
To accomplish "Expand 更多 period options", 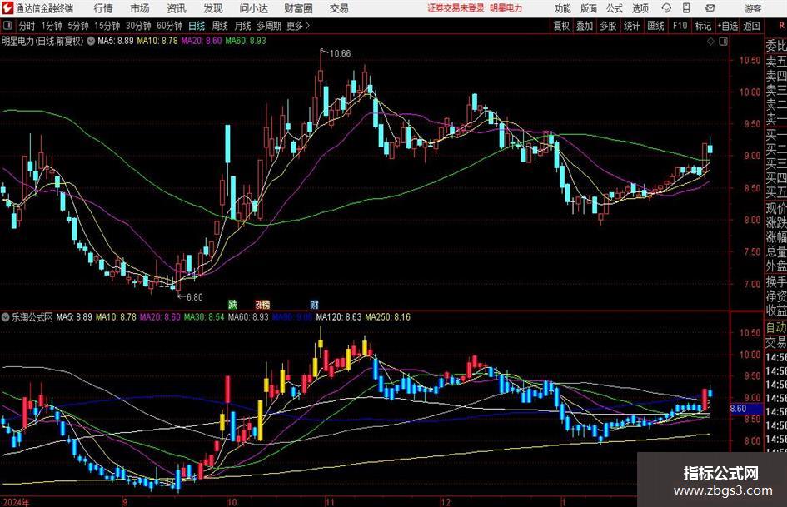I will [298, 26].
